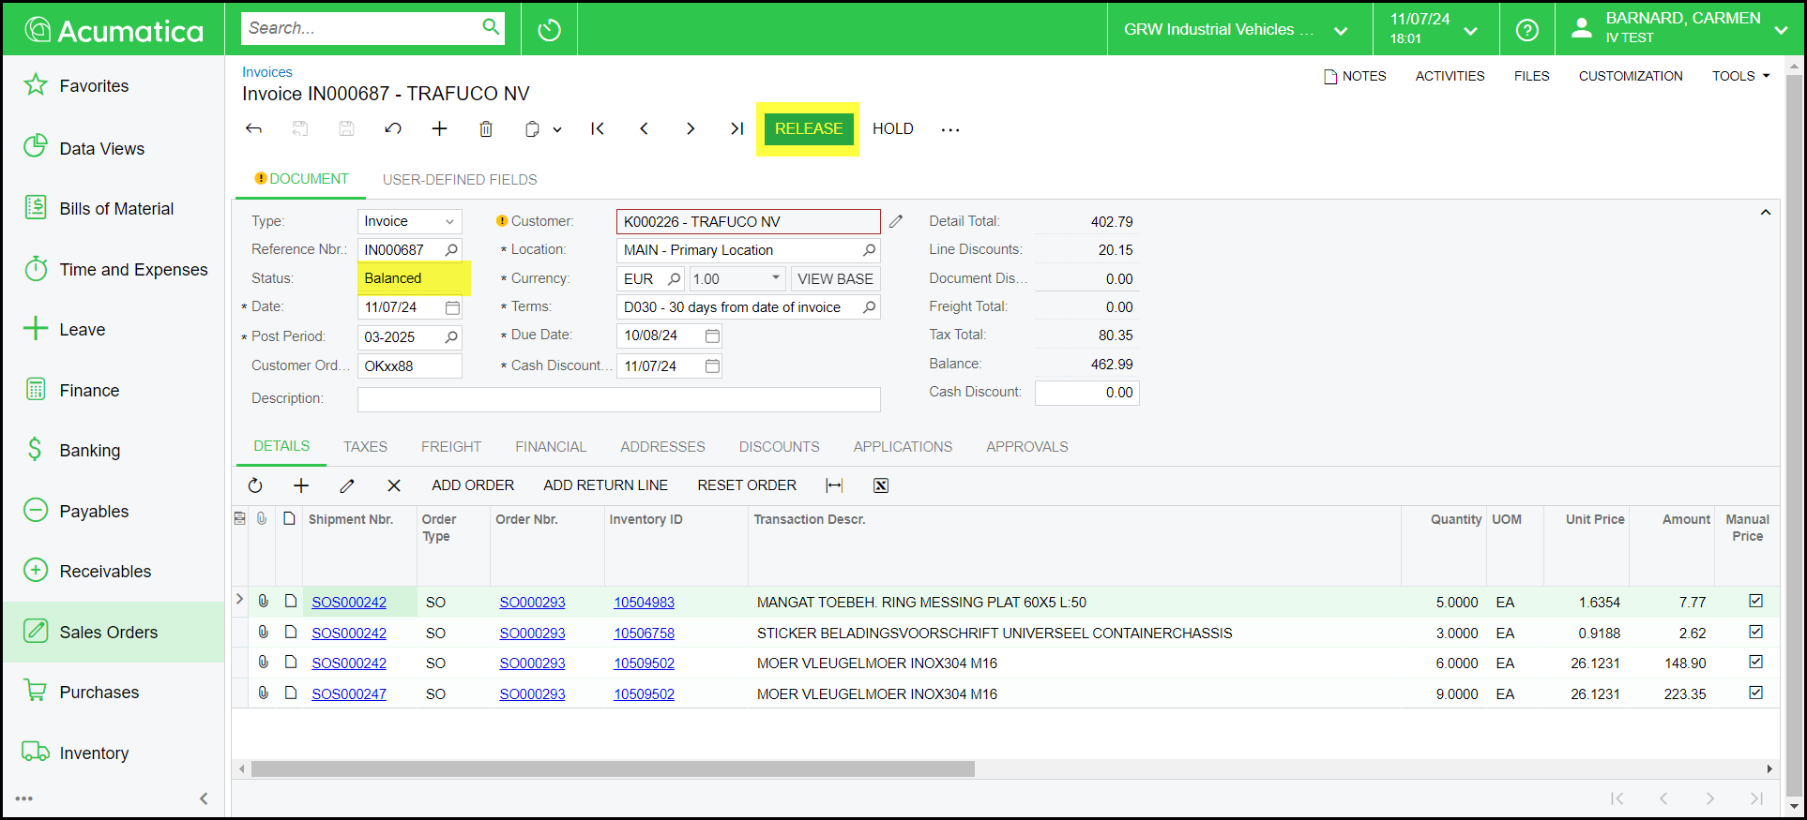The height and width of the screenshot is (820, 1807).
Task: Toggle Manual Price checkbox for item 10506758
Action: 1755,633
